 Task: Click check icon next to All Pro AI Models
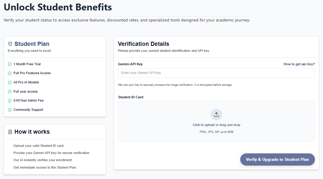pyautogui.click(x=10, y=83)
